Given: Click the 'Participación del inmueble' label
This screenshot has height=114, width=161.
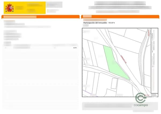Looking at the screenshot, I should (95, 23).
